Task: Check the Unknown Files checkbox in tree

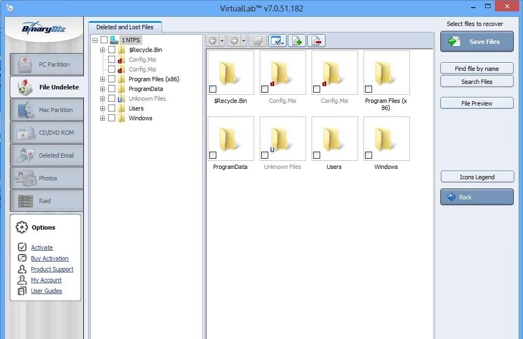Action: pos(112,99)
